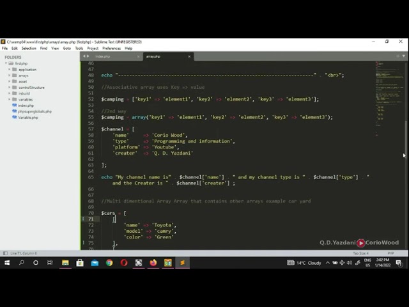Click the ENG US language indicator
Screen dimensions: 409x307
click(367, 263)
